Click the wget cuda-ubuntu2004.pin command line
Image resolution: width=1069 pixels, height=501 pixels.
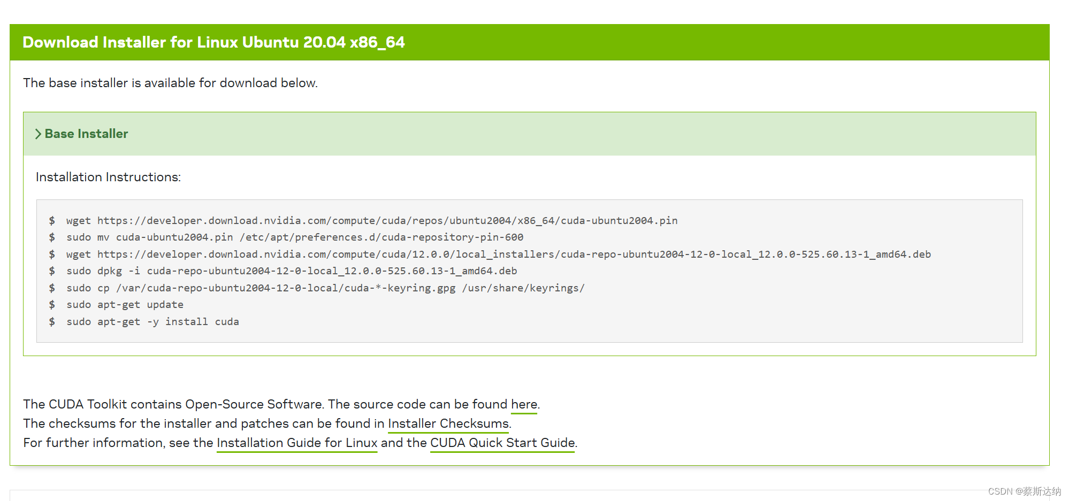click(x=371, y=221)
